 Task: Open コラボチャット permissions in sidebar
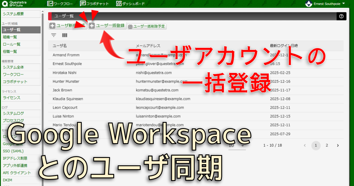tap(21, 82)
